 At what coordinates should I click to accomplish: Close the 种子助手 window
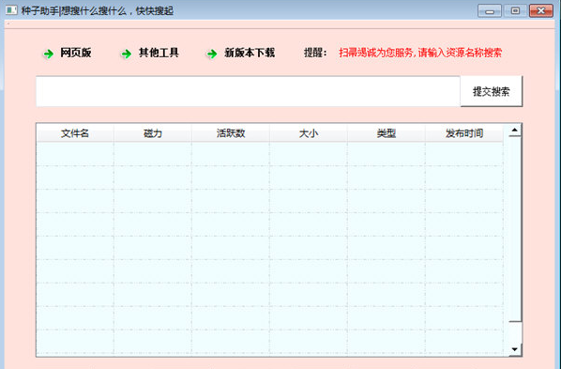coord(541,10)
